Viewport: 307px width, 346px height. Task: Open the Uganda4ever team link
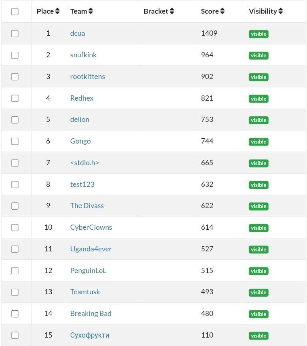point(91,249)
